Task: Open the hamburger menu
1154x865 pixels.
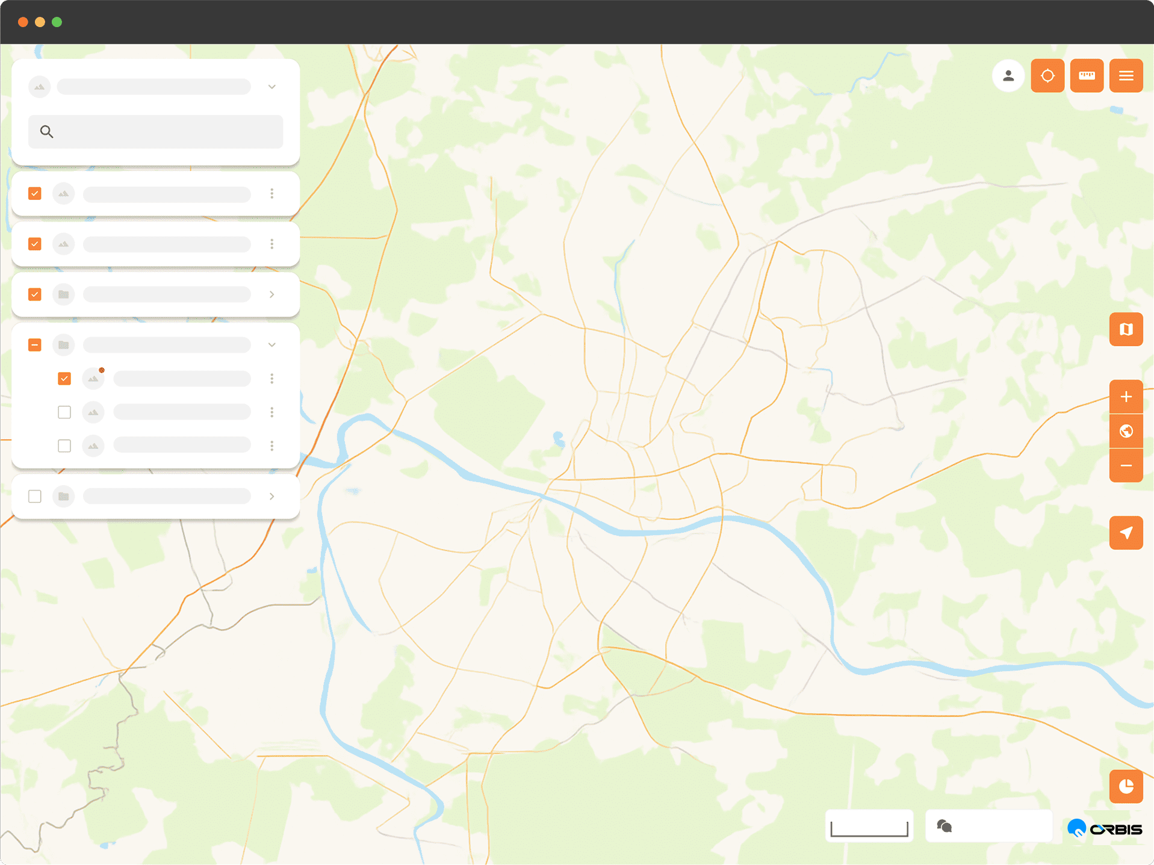Action: [1126, 76]
